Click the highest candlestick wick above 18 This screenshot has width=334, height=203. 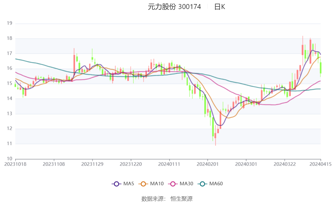point(303,50)
